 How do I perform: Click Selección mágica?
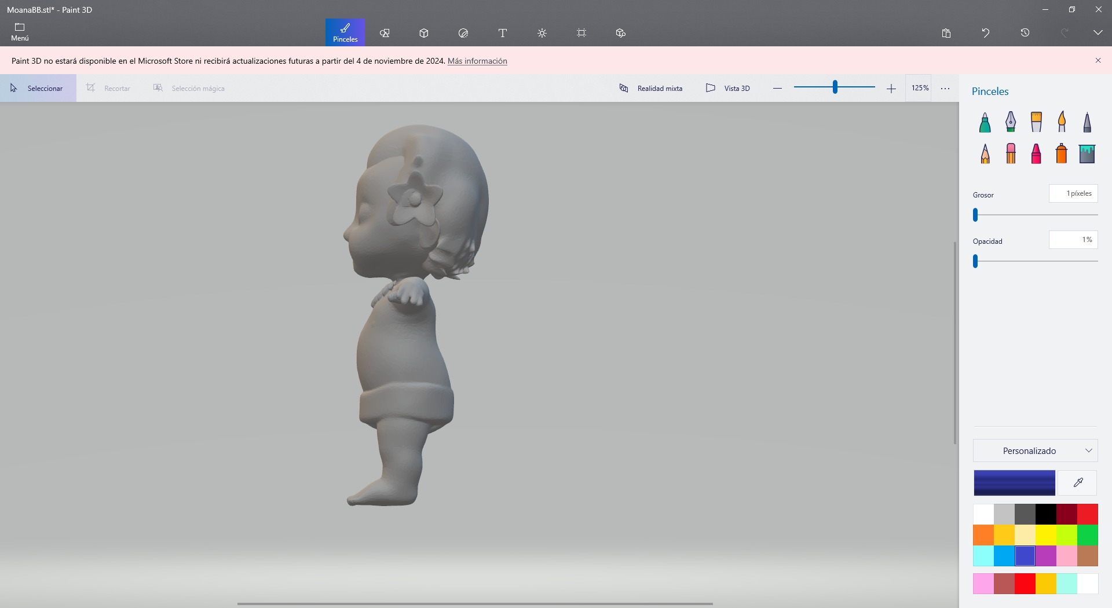click(189, 88)
